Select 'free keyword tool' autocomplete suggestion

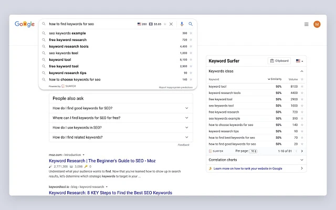click(64, 66)
